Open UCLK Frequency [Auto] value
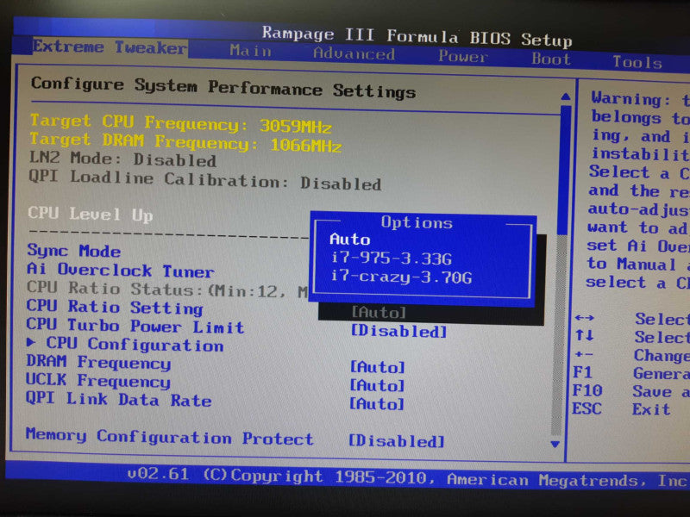 click(377, 385)
